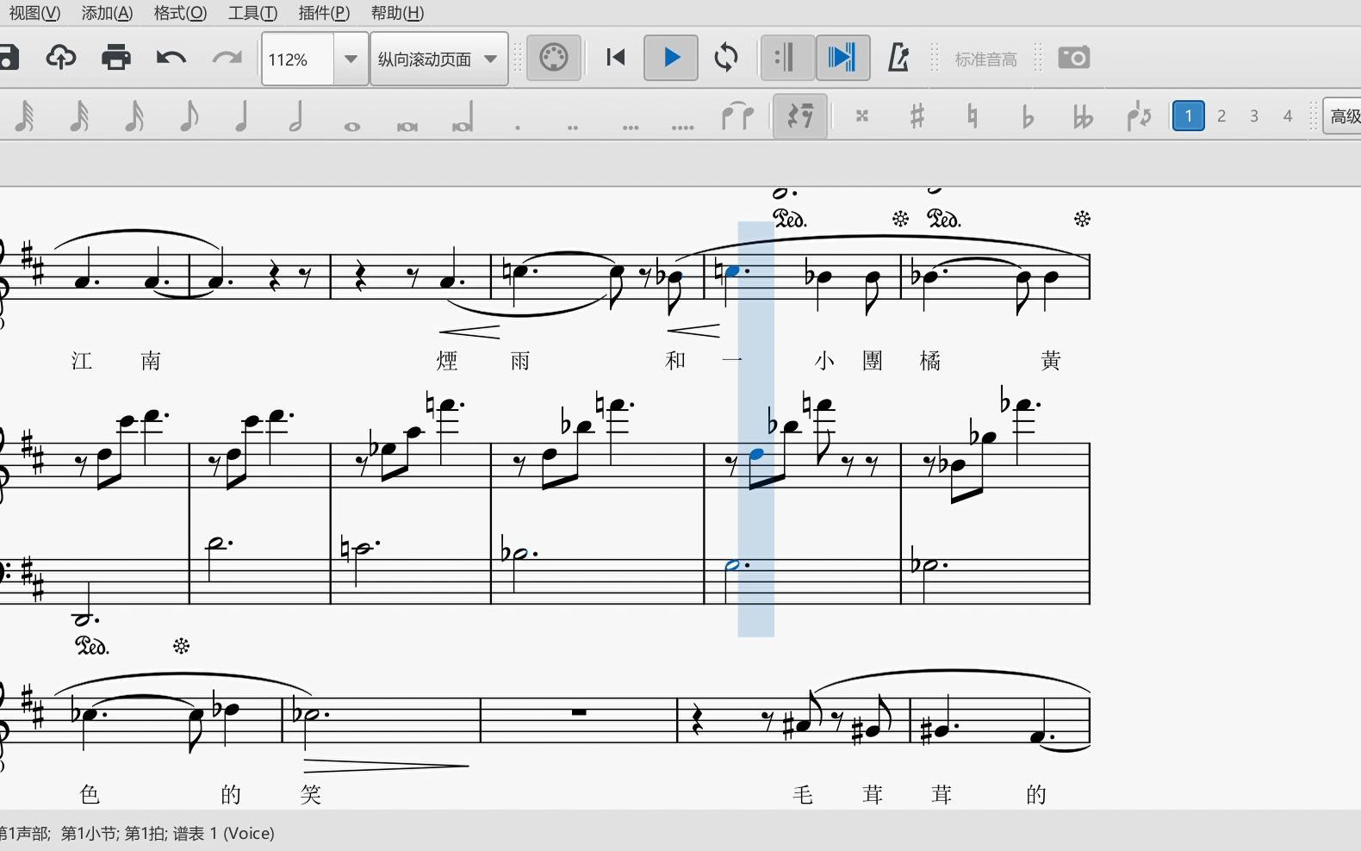The width and height of the screenshot is (1361, 851).
Task: Select the 32nd note duration
Action: click(x=79, y=115)
